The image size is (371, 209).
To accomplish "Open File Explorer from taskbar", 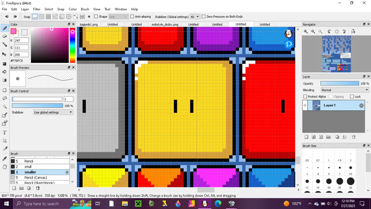I will 124,204.
